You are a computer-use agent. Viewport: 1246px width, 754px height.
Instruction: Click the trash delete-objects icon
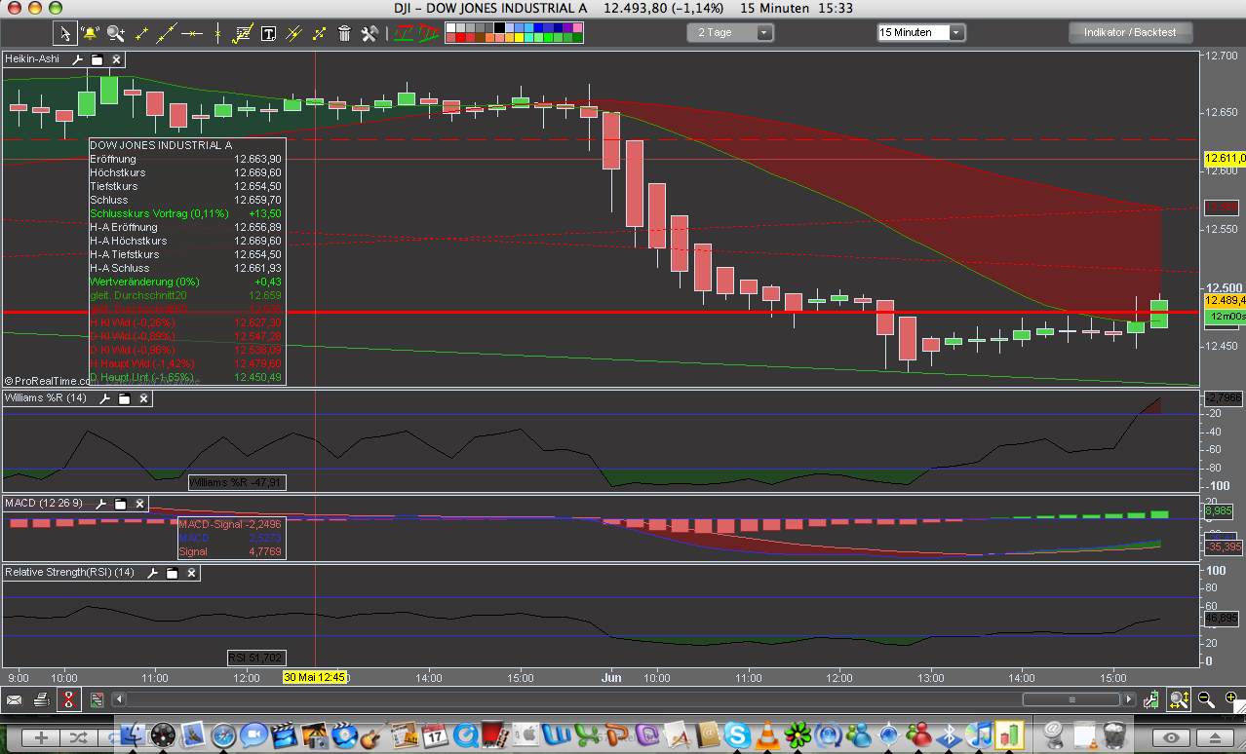click(344, 33)
